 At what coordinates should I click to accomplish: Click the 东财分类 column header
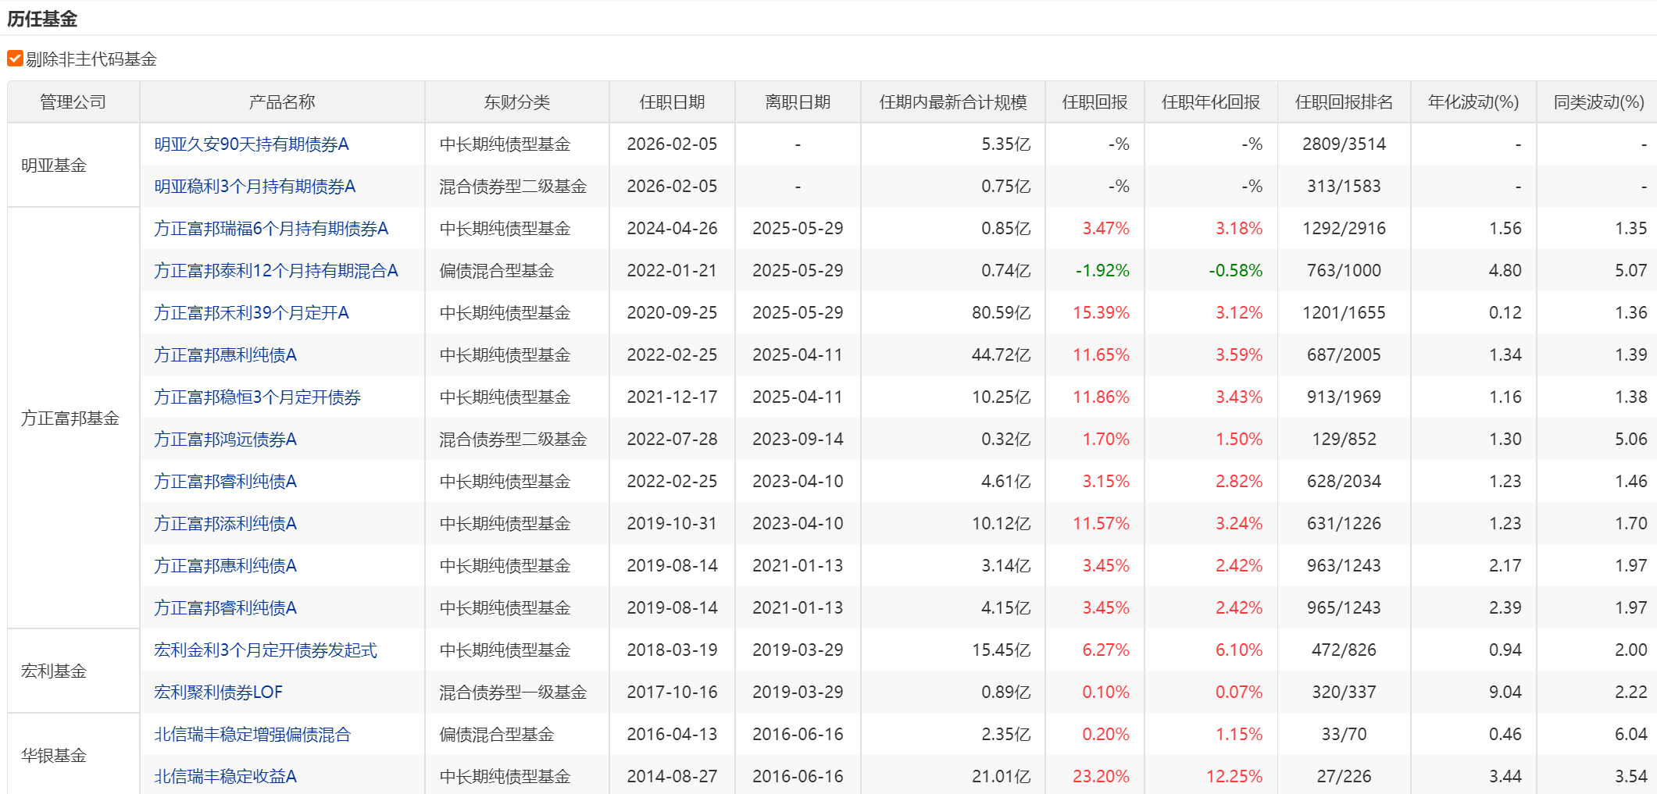tap(517, 102)
